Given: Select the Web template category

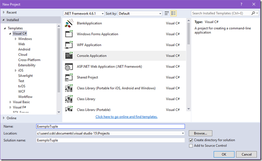Looking at the screenshot, I should click(21, 44).
